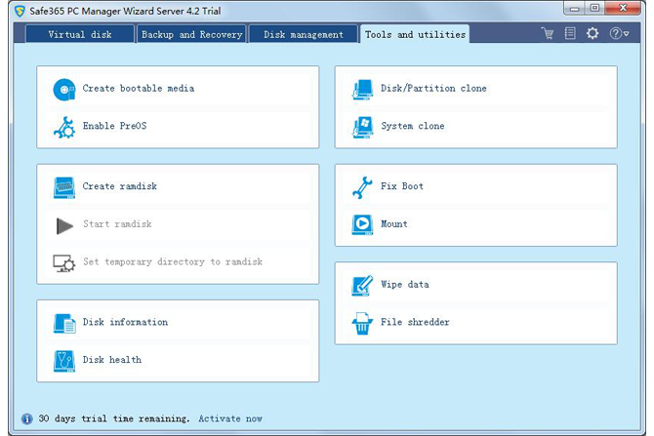The height and width of the screenshot is (436, 654).
Task: Click the Disk information icon
Action: [64, 323]
